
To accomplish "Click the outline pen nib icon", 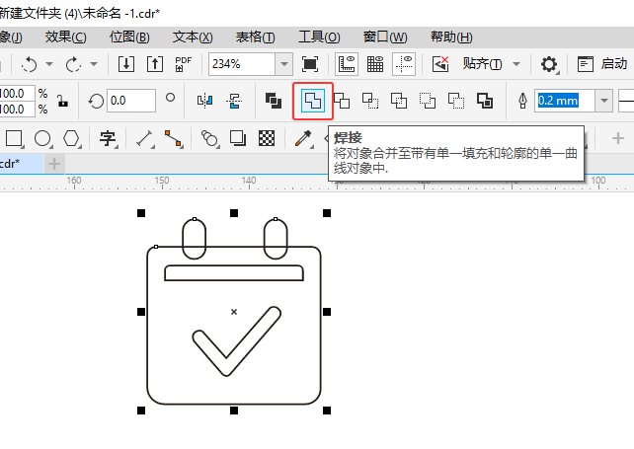I will click(x=522, y=101).
